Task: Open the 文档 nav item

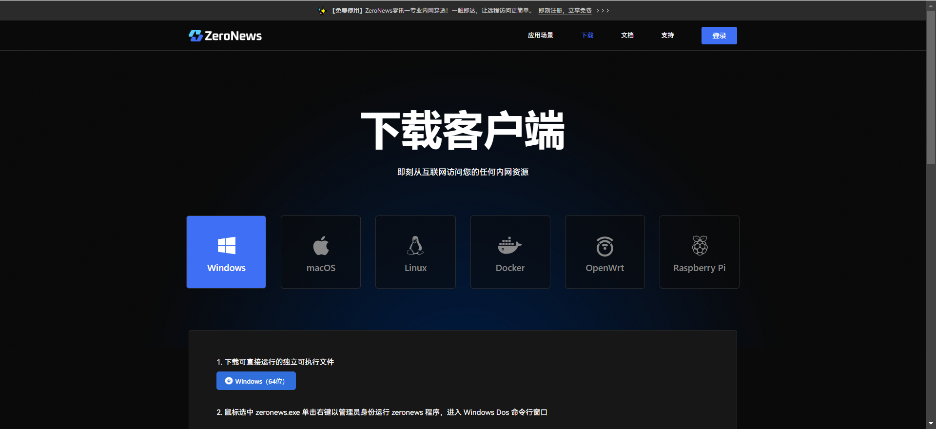Action: pos(627,35)
